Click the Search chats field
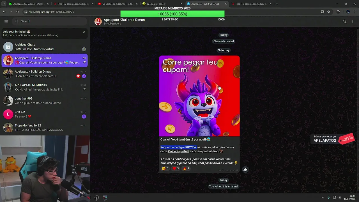Image resolution: width=359 pixels, height=202 pixels. (x=50, y=21)
